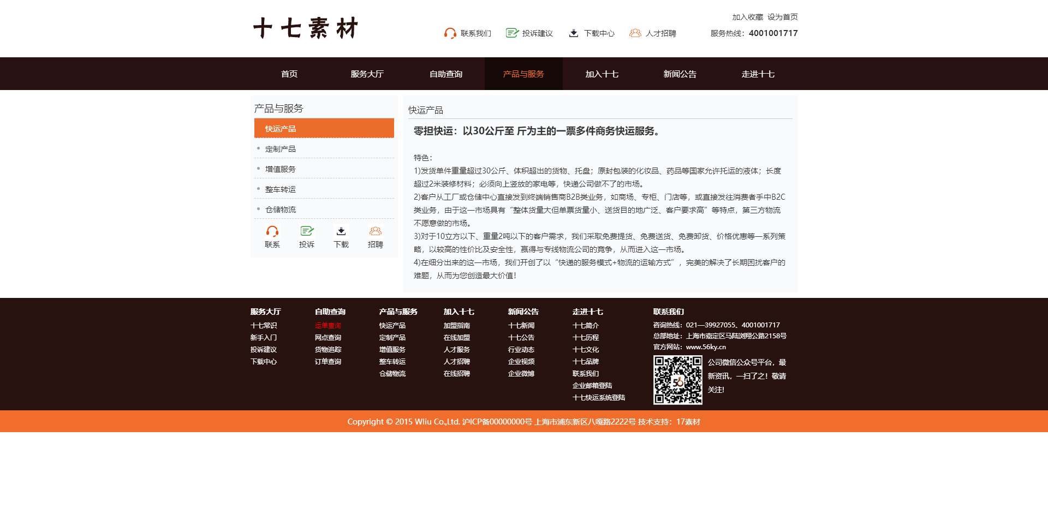This screenshot has width=1048, height=514.
Task: Click the WeChat QR code image
Action: 677,380
